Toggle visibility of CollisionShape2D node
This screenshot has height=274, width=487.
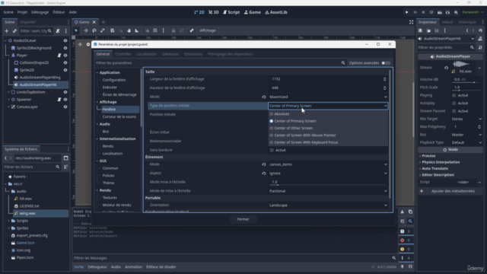pos(65,62)
